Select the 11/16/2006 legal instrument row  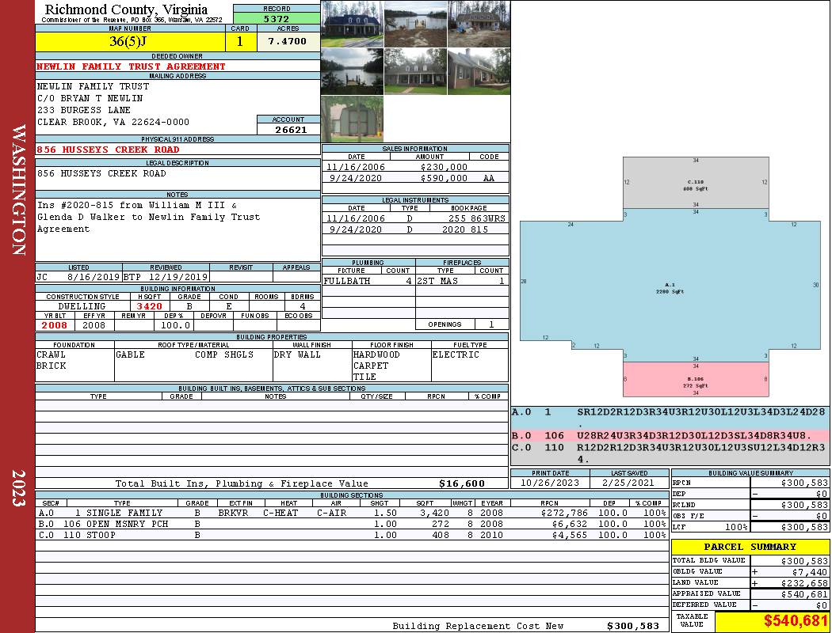[414, 218]
